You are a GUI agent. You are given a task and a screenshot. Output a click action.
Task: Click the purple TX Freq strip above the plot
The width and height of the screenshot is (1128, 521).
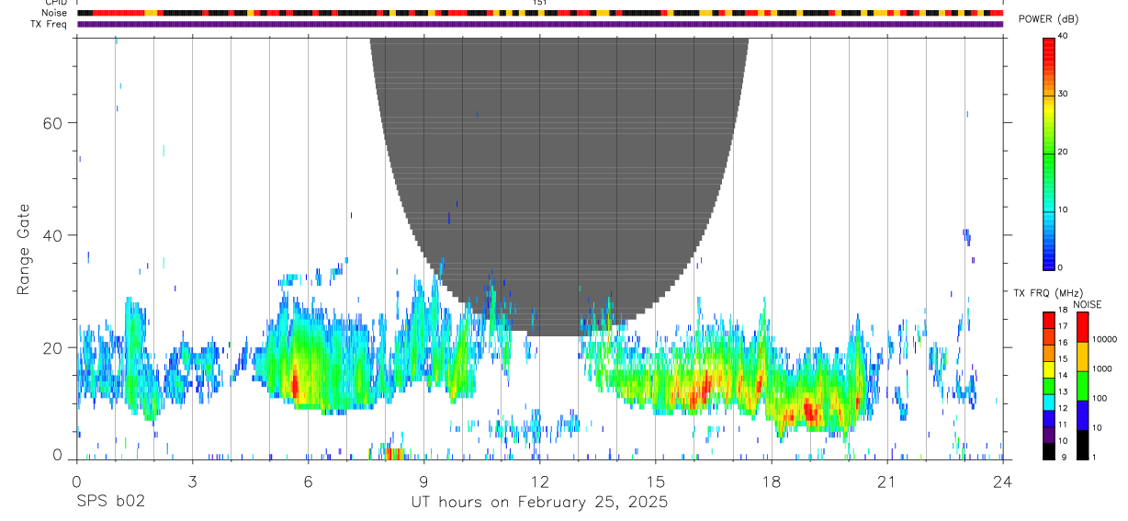pyautogui.click(x=540, y=25)
